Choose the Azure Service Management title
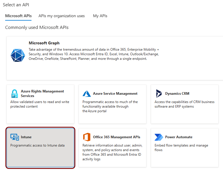The image size is (223, 170). point(115,94)
